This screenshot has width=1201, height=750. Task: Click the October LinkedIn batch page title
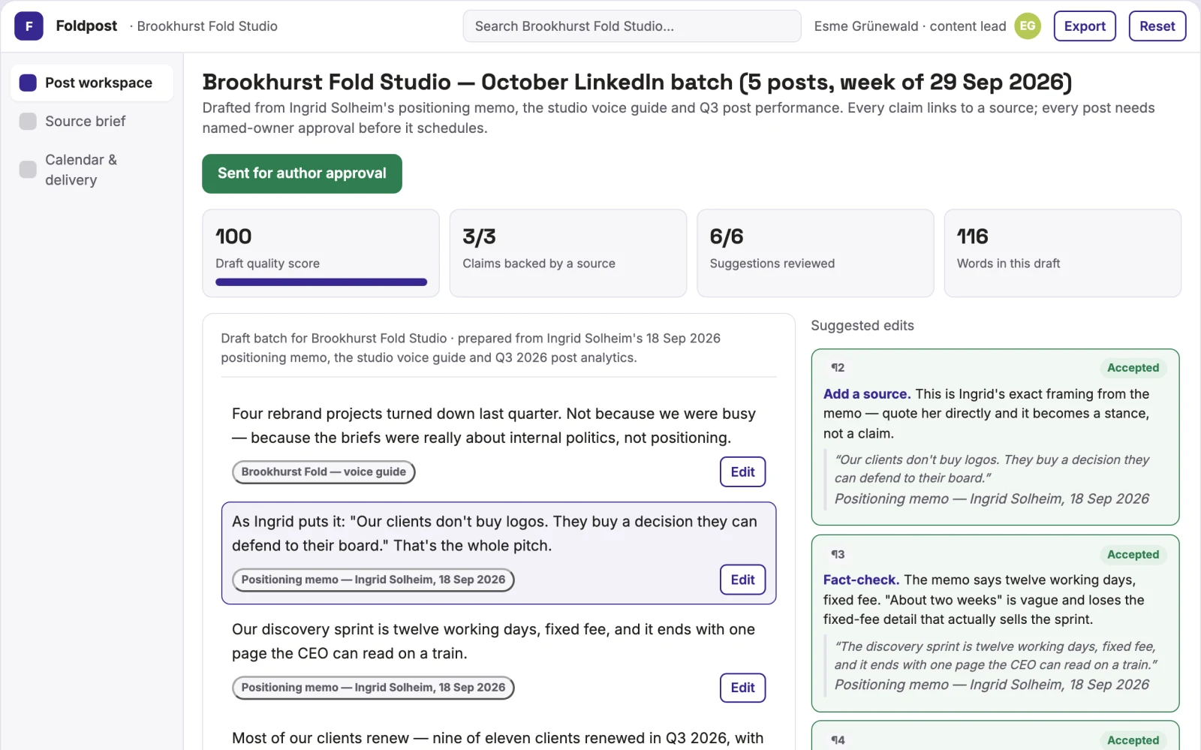pyautogui.click(x=637, y=82)
